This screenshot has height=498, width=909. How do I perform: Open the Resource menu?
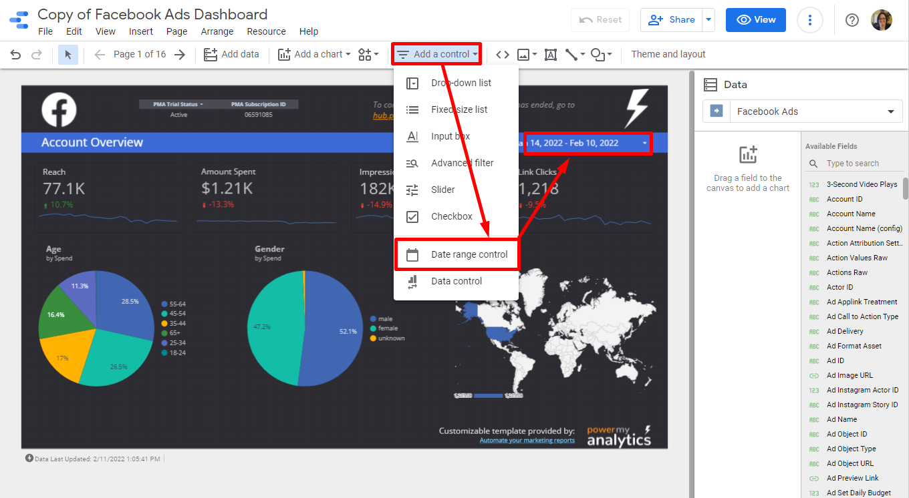click(x=266, y=31)
